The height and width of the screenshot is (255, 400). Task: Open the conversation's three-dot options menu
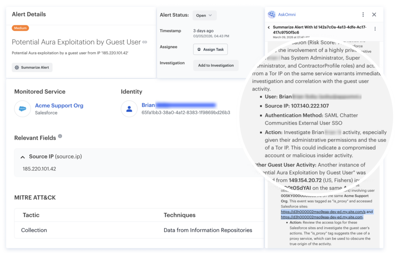[x=375, y=29]
